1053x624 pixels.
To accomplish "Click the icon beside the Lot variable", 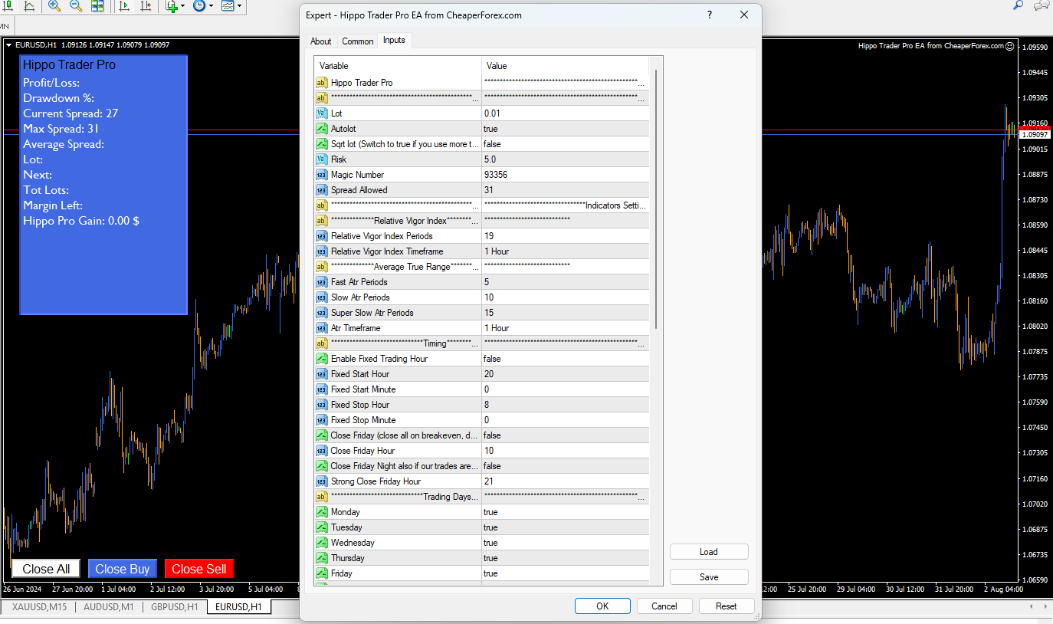I will coord(321,113).
